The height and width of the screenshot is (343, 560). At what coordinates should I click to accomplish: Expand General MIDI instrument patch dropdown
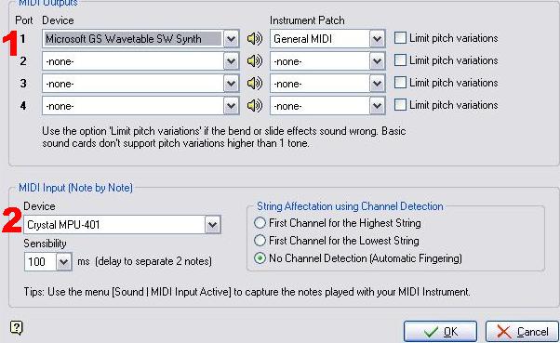(x=377, y=38)
